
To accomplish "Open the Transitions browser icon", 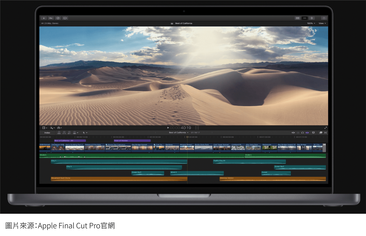I will tap(325, 133).
